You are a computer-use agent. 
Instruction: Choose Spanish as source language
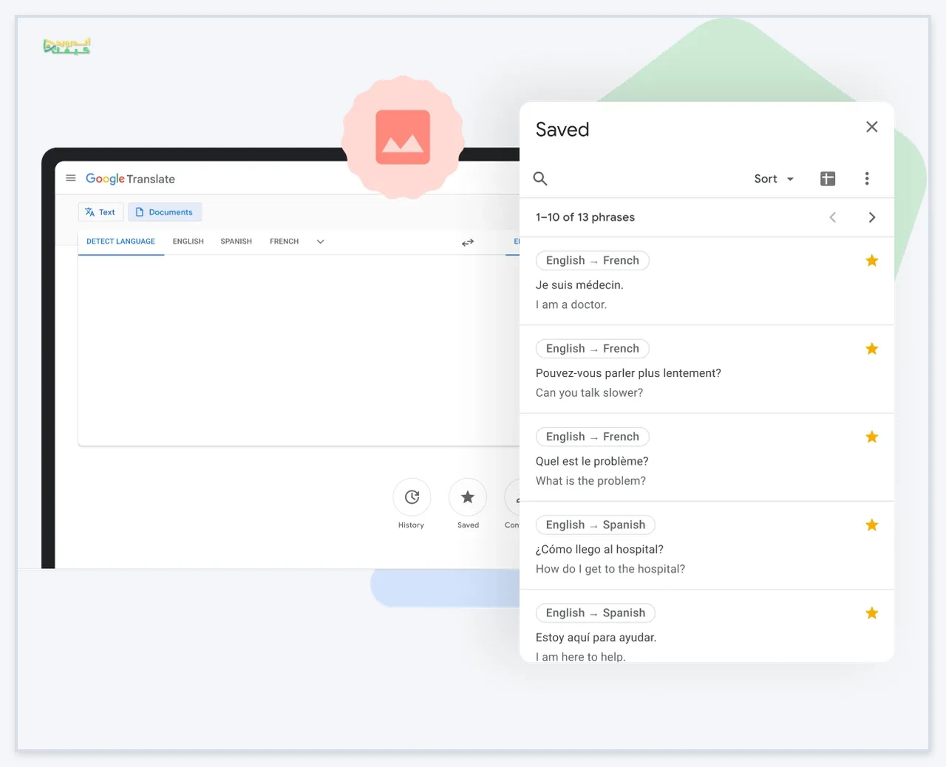click(x=236, y=242)
